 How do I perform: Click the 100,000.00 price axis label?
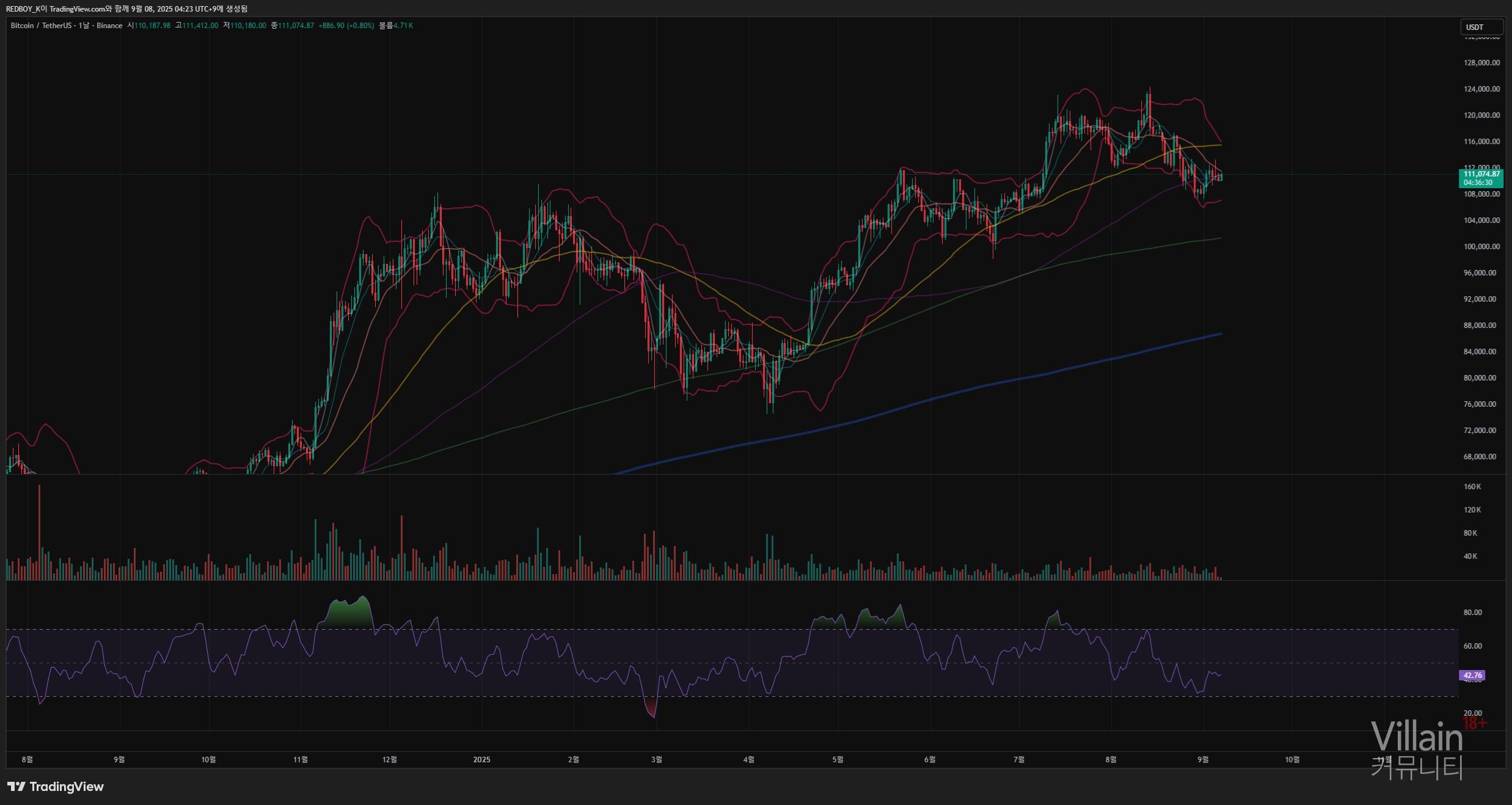(1481, 246)
